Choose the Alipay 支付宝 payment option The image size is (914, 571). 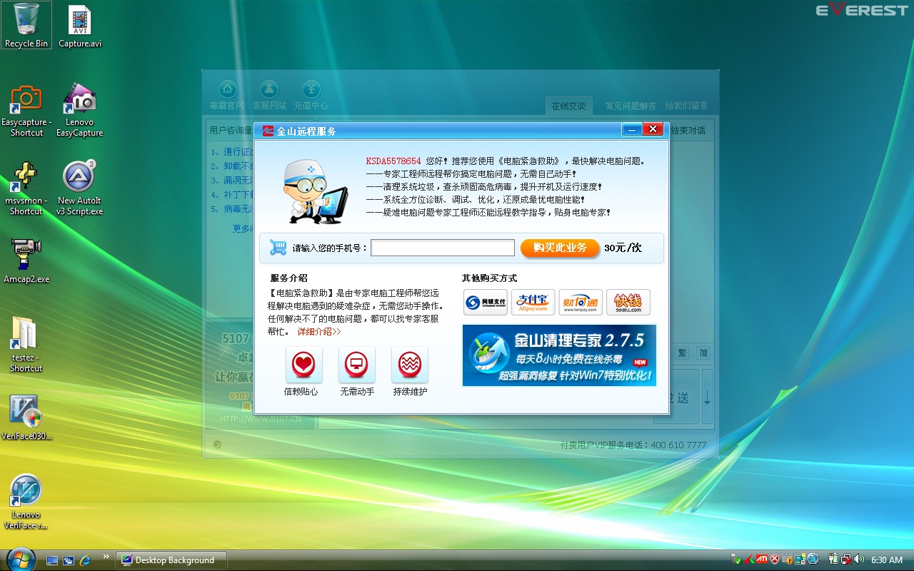[x=533, y=302]
